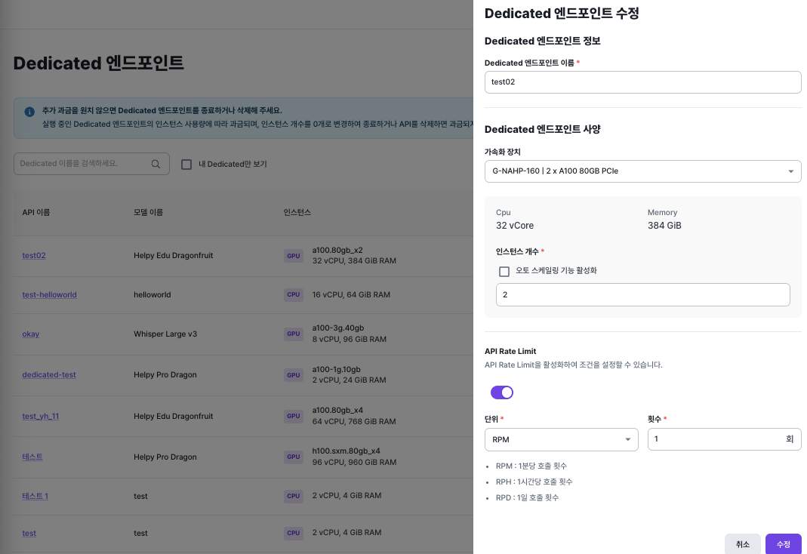Click the CPU badge in the test-helloworld row
Viewport: 807px width, 554px height.
[x=293, y=294]
